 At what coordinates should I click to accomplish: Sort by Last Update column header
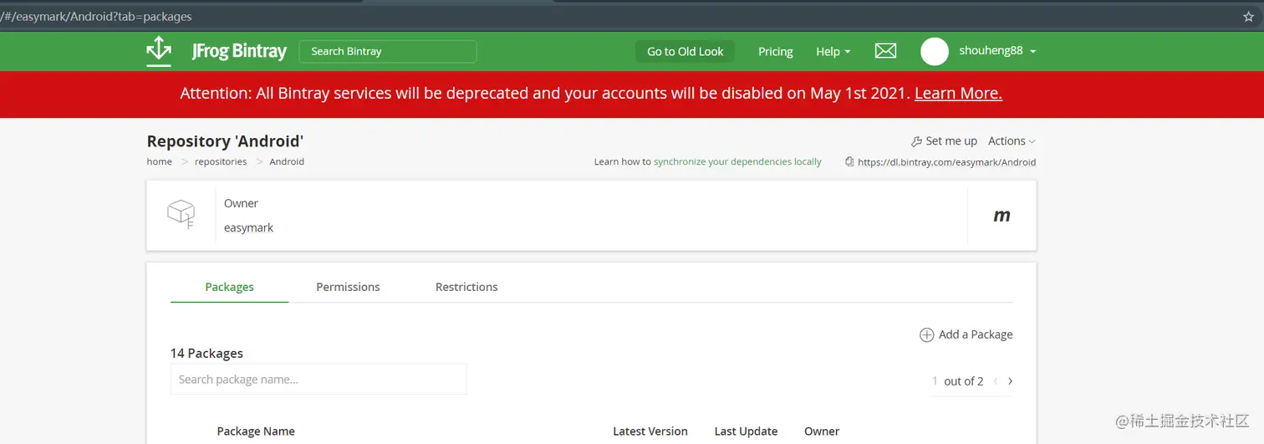click(x=746, y=431)
